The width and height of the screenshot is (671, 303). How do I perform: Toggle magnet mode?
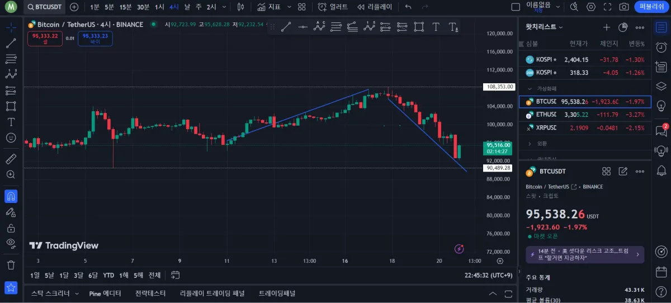point(11,196)
